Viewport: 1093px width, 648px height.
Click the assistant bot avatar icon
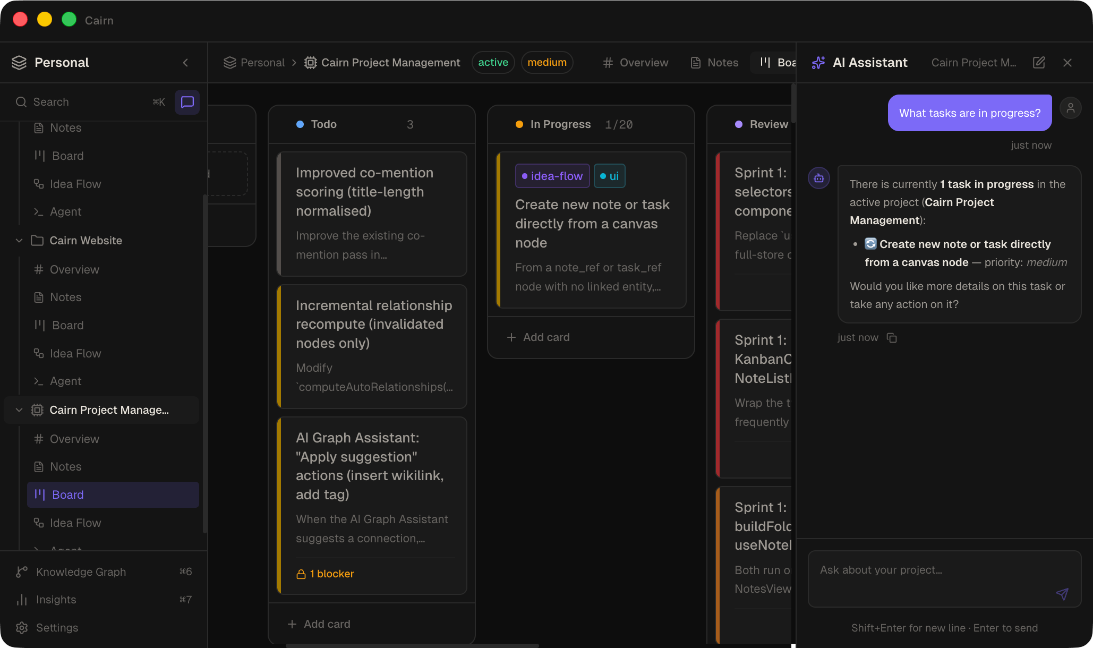click(x=819, y=178)
